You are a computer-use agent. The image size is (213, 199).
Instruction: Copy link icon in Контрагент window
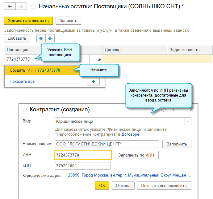pyautogui.click(x=164, y=110)
